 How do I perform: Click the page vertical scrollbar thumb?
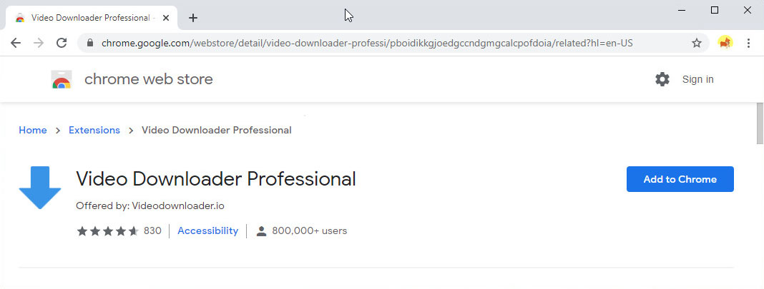[x=760, y=124]
